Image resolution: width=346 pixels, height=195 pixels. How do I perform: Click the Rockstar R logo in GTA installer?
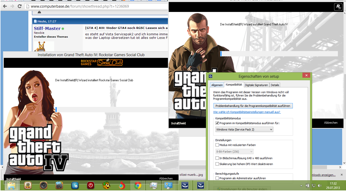click(x=338, y=7)
